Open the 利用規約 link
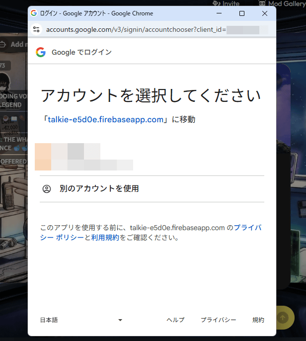 click(105, 238)
